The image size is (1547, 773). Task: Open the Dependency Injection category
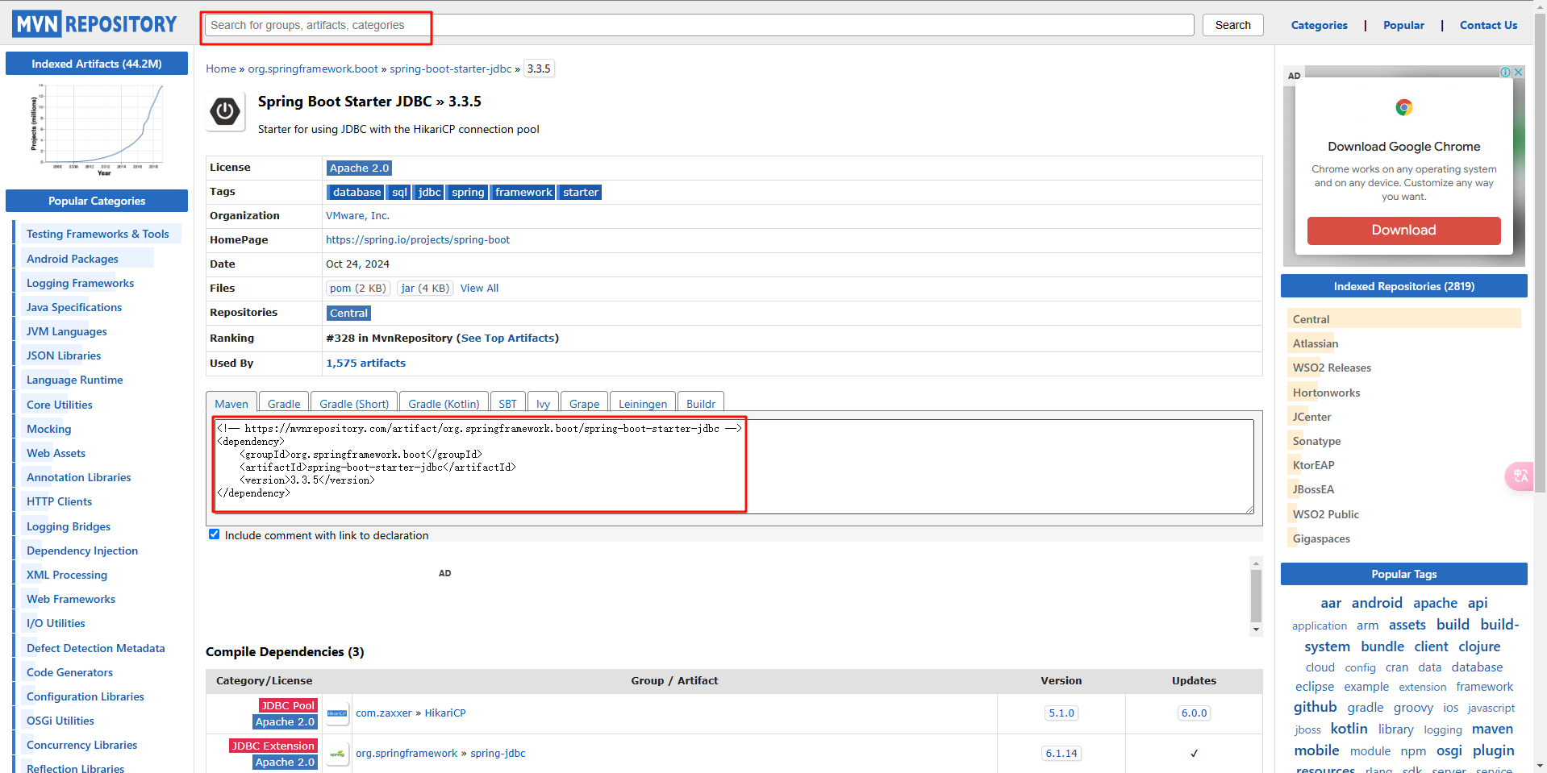[82, 551]
